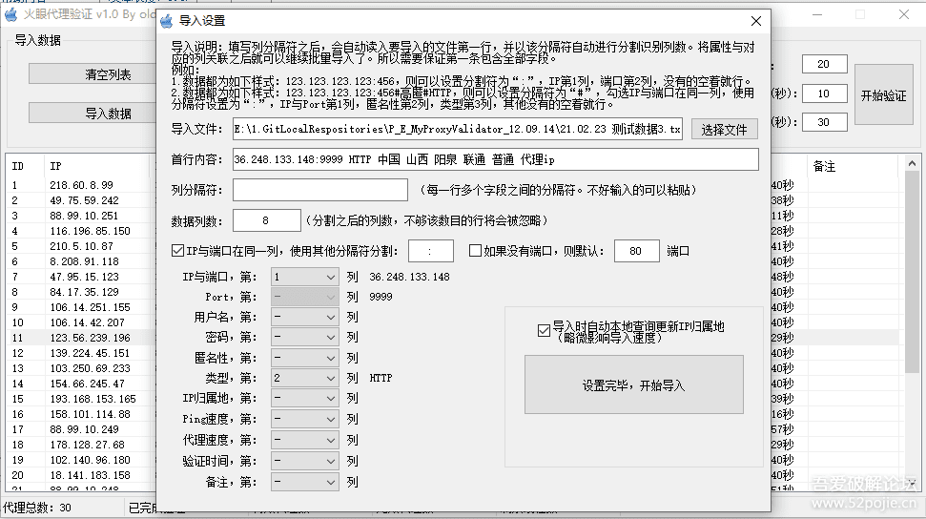Expand the 用户名 column dropdown
This screenshot has width=926, height=519.
[x=305, y=317]
